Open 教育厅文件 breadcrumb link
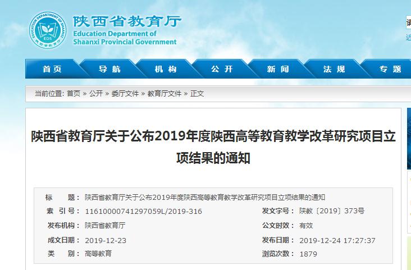The height and width of the screenshot is (270, 411). 165,94
